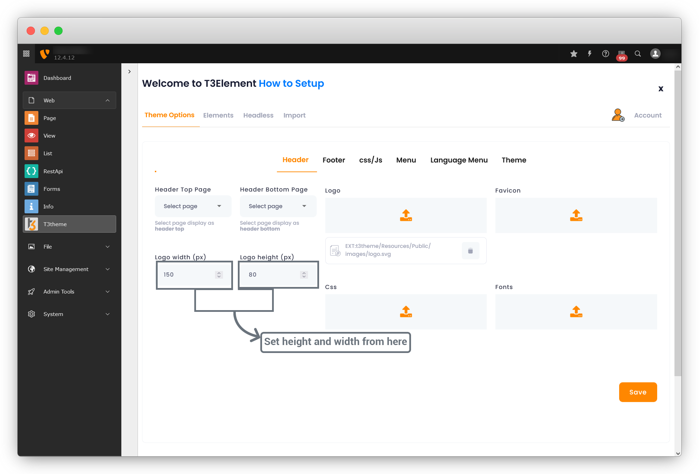Expand the File module group
The image size is (699, 474).
[x=69, y=247]
